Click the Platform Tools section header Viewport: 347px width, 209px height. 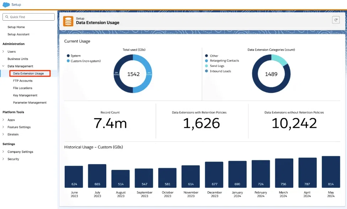coord(13,112)
